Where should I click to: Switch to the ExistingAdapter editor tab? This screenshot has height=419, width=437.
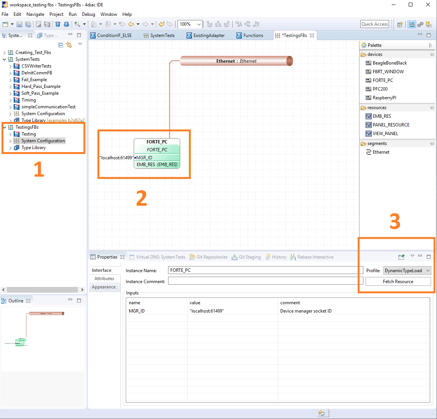tap(208, 35)
